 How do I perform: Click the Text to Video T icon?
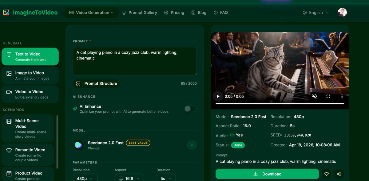point(9,54)
